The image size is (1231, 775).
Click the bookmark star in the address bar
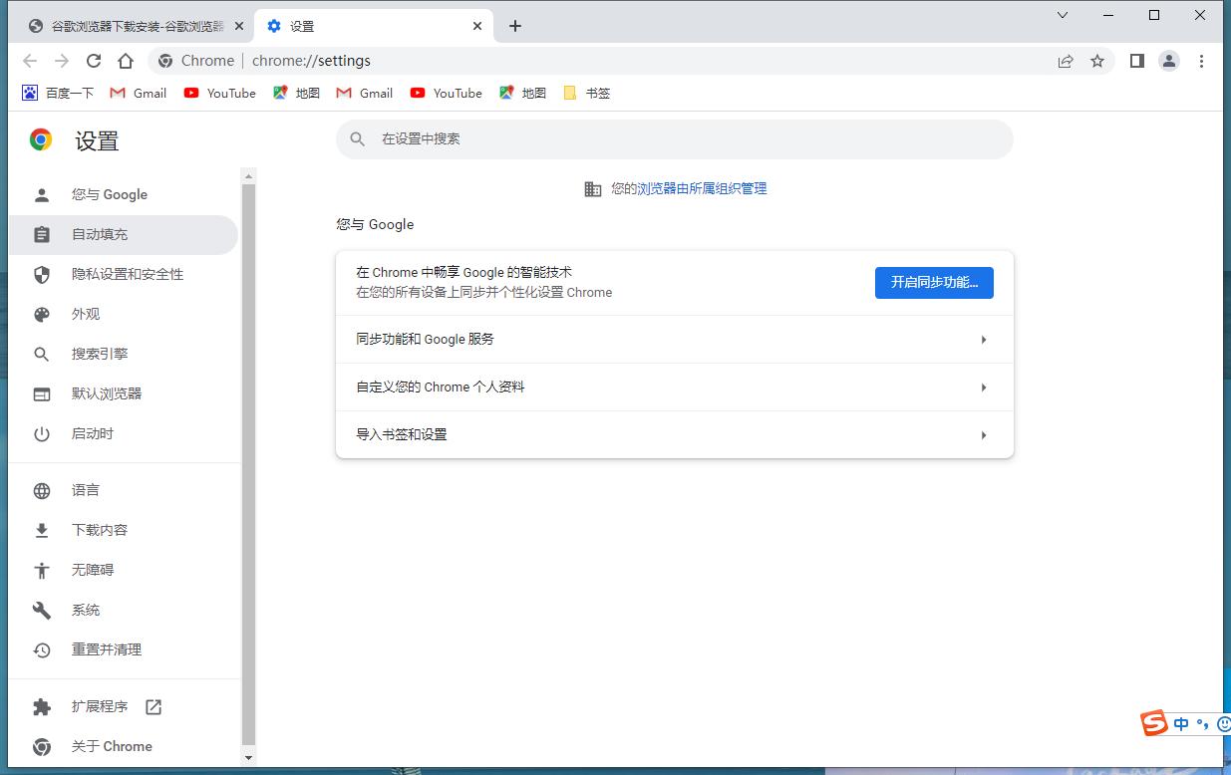click(x=1097, y=61)
